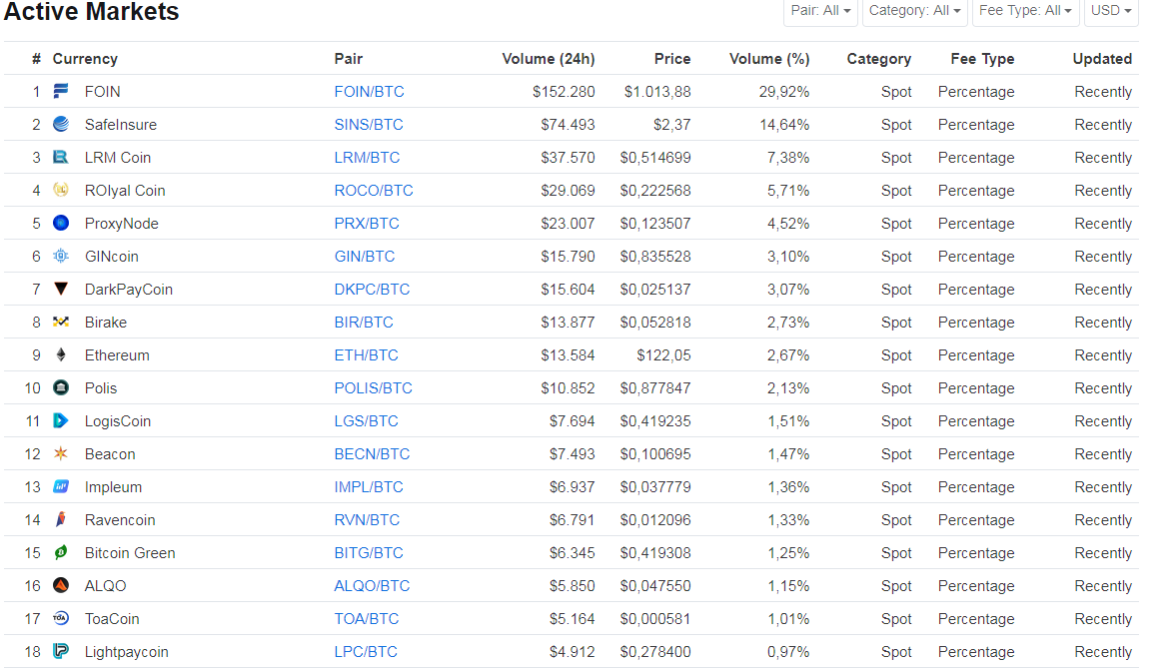Click the Bitcoin Green leaf icon
The width and height of the screenshot is (1170, 670).
tap(61, 552)
